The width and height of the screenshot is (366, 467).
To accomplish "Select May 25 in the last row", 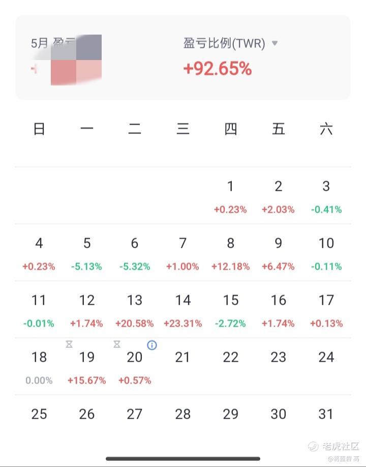I will [39, 414].
